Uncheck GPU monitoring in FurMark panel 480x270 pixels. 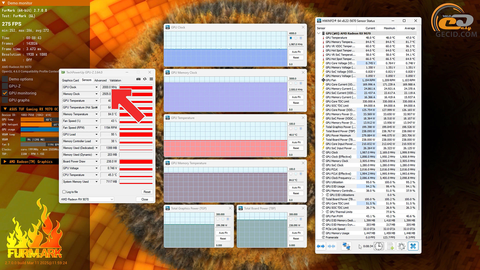click(5, 93)
